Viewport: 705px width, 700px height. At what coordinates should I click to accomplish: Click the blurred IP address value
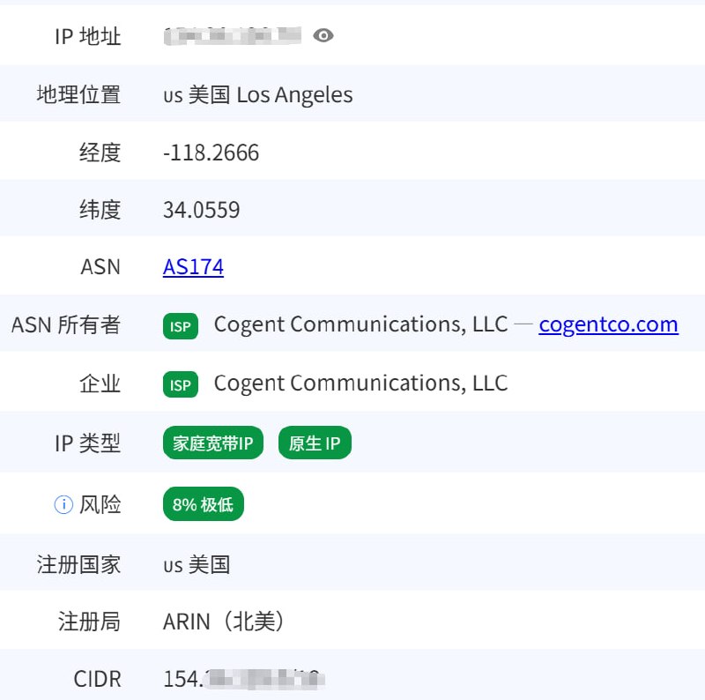point(233,36)
